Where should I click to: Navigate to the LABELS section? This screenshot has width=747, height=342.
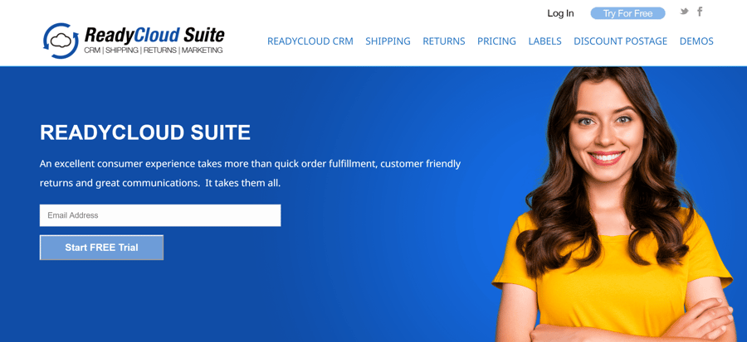click(545, 41)
